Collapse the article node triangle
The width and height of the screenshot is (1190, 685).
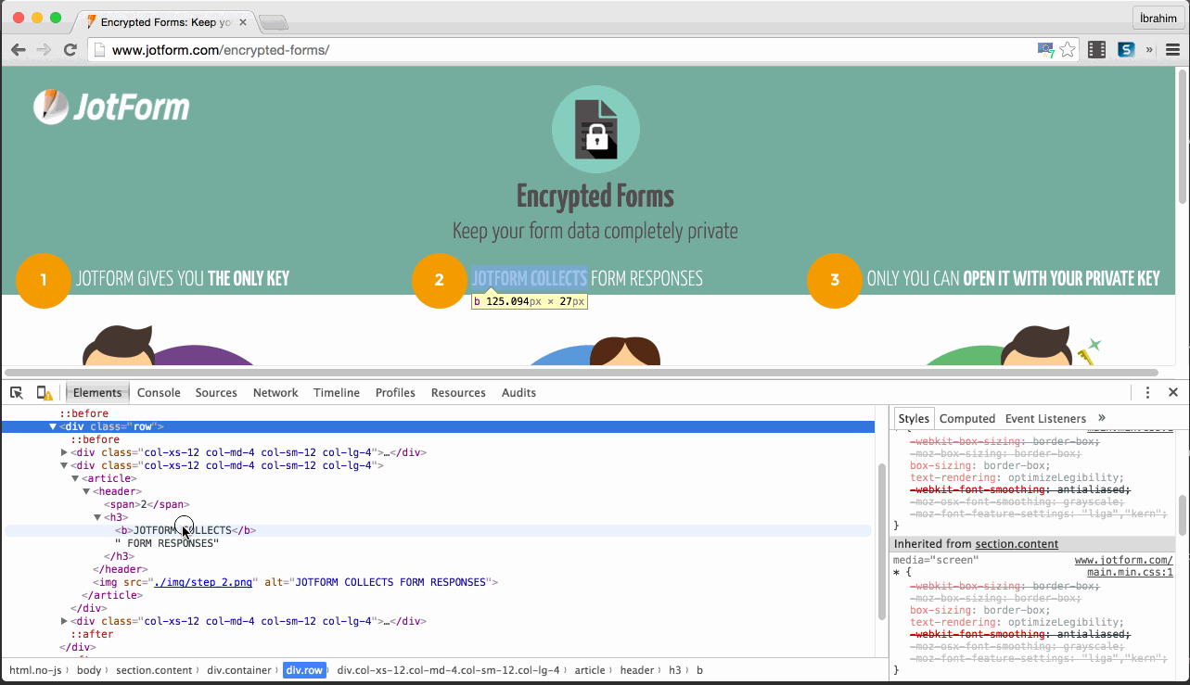point(75,478)
